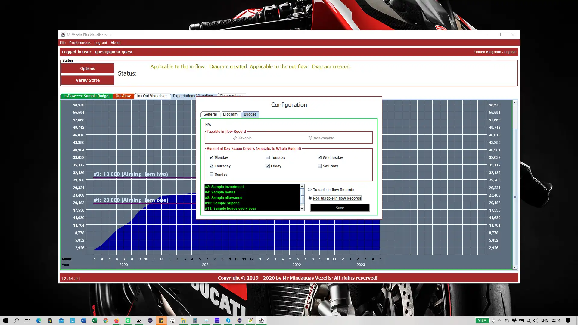Open the About menu item
This screenshot has width=578, height=325.
[x=116, y=42]
